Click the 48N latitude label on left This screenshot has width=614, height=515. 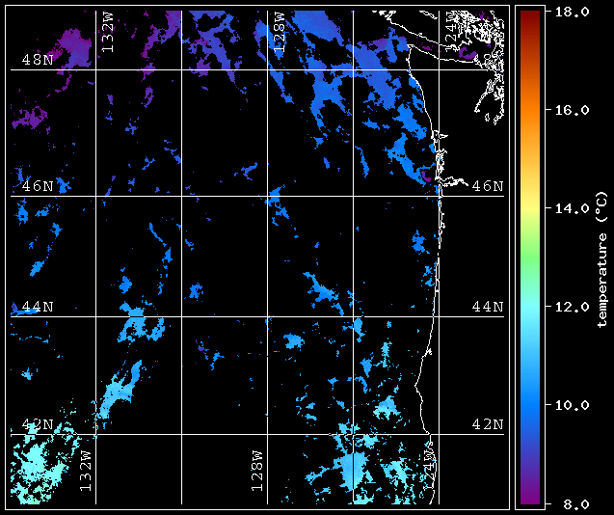[38, 60]
